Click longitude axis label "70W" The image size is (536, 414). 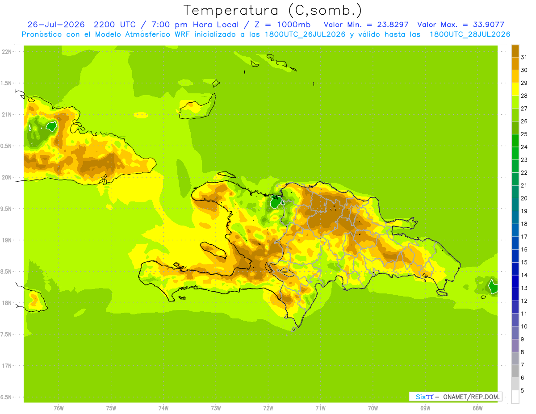point(373,408)
